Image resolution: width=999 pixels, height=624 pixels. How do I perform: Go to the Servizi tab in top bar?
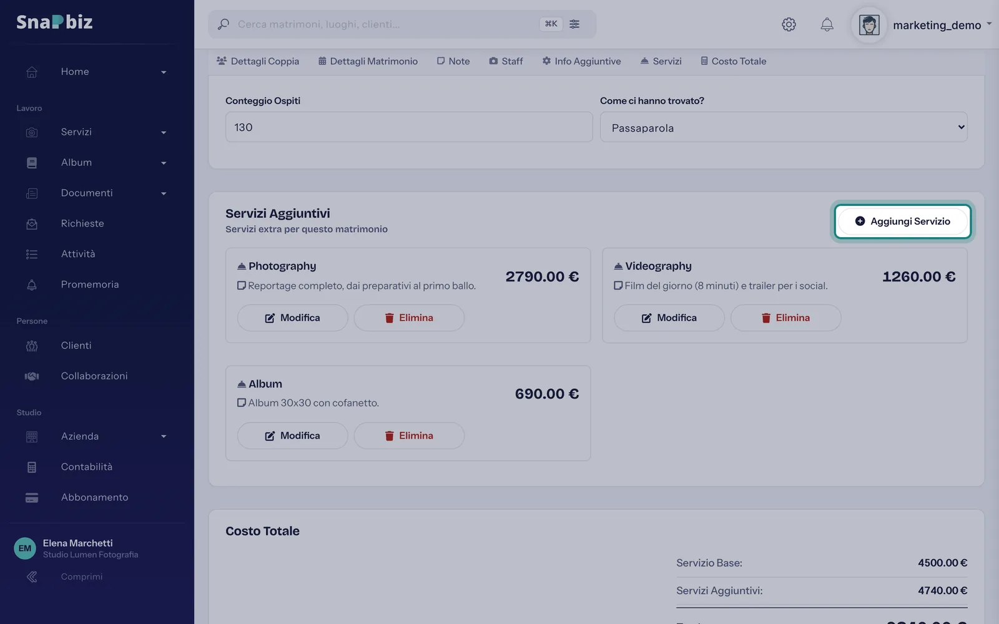(661, 61)
